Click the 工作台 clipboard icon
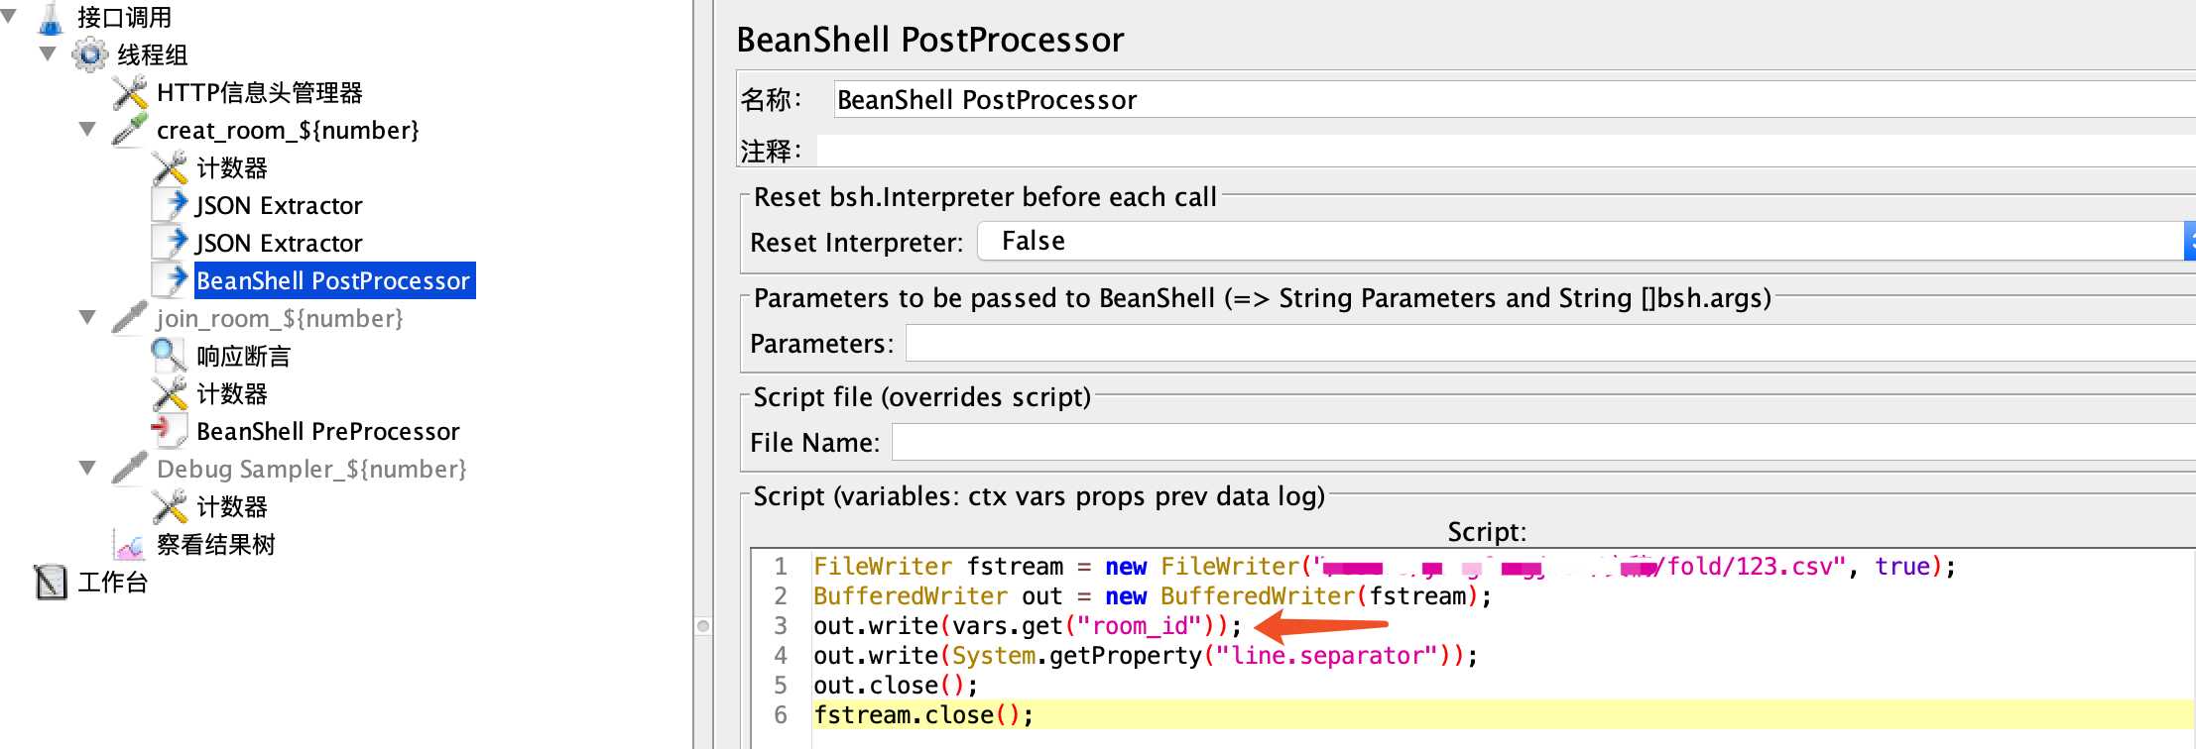Screen dimensions: 2196x749 pyautogui.click(x=50, y=582)
